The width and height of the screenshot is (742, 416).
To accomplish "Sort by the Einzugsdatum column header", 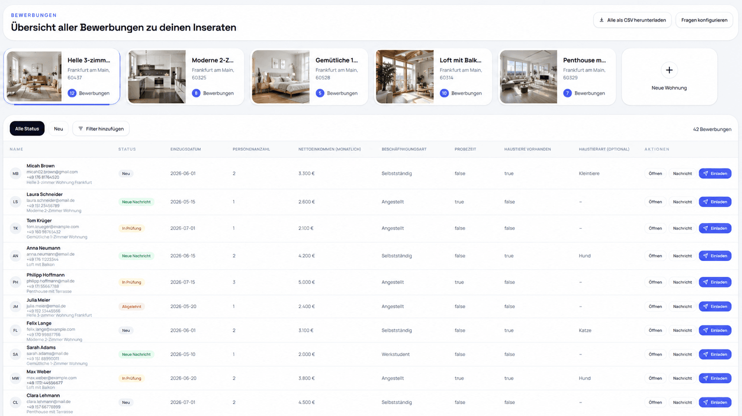I will (x=185, y=149).
